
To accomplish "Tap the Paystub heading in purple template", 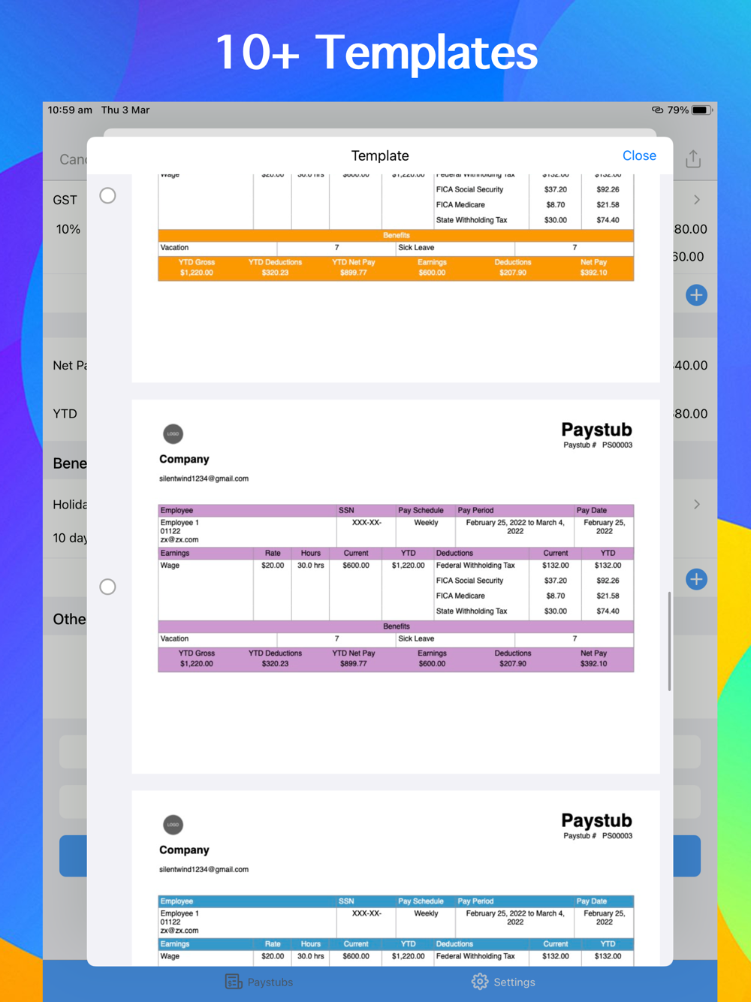I will point(596,430).
